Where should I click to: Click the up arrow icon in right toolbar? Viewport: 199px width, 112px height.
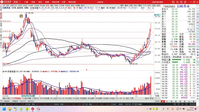(x=198, y=9)
